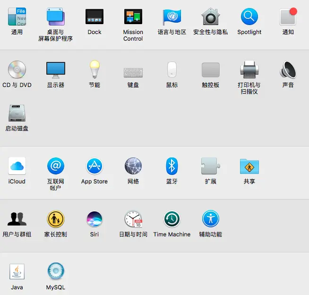
Task: Open 键盘 keyboard icon
Action: pyautogui.click(x=133, y=72)
